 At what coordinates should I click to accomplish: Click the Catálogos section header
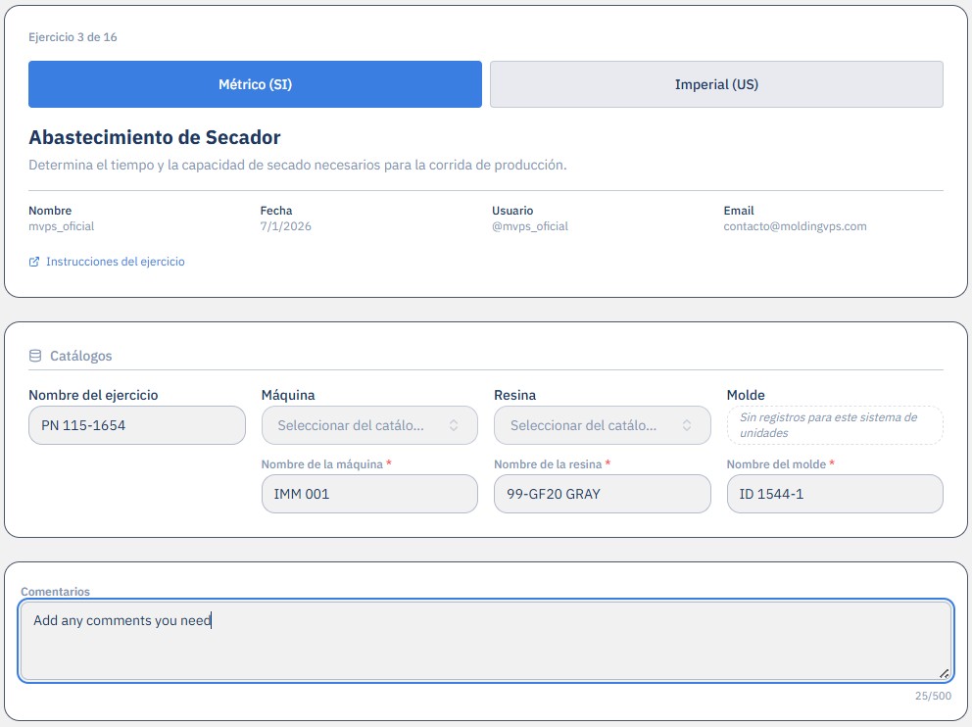(x=80, y=356)
